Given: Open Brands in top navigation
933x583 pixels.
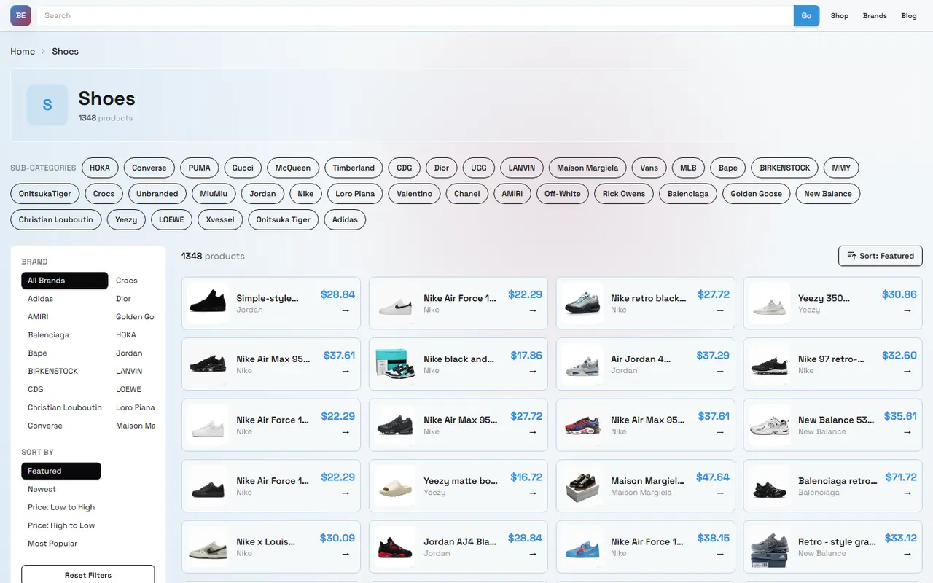Looking at the screenshot, I should [875, 15].
